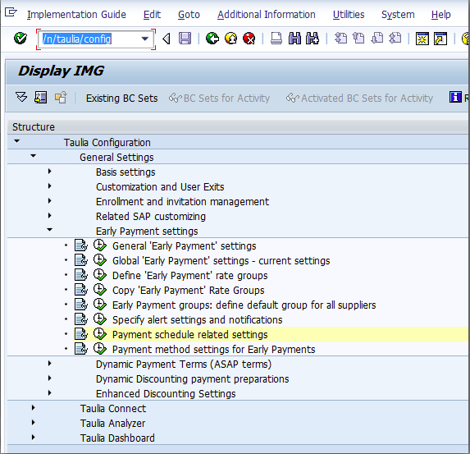Screen dimensions: 470x454
Task: Click the greyed change-log icon in application toolbar
Action: tap(61, 98)
